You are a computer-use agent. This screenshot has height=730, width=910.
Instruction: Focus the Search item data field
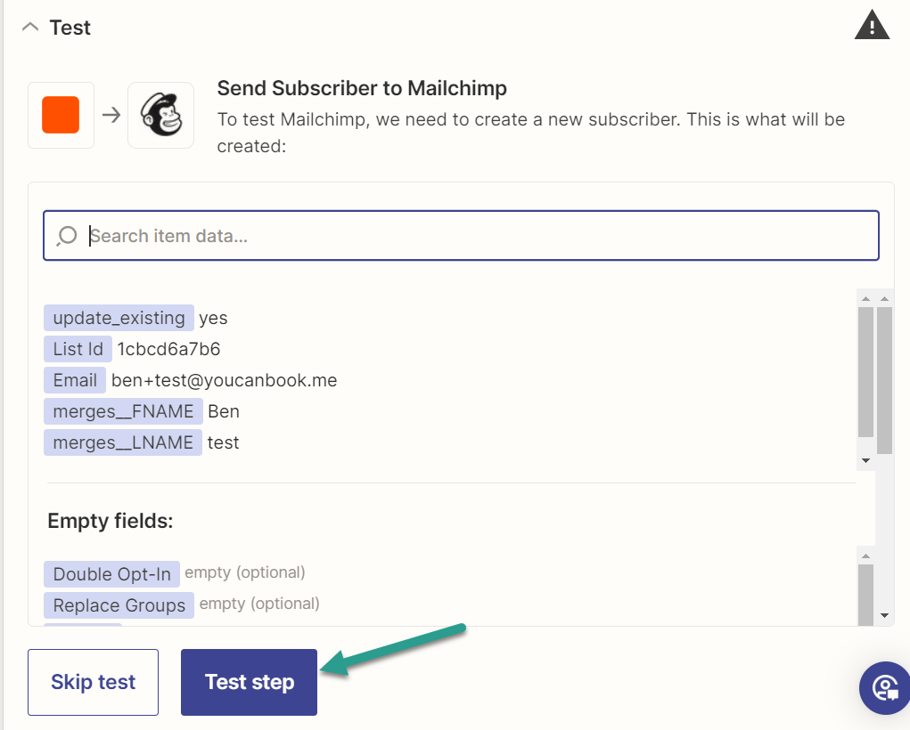pyautogui.click(x=462, y=235)
